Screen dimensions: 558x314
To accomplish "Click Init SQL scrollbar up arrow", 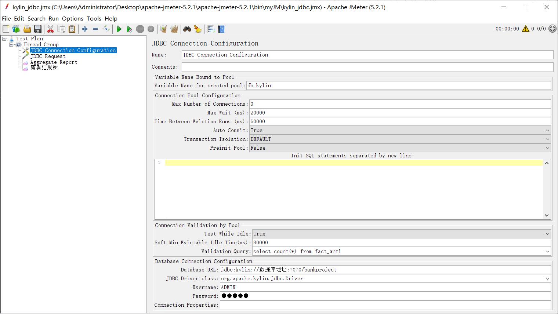I will pos(547,163).
